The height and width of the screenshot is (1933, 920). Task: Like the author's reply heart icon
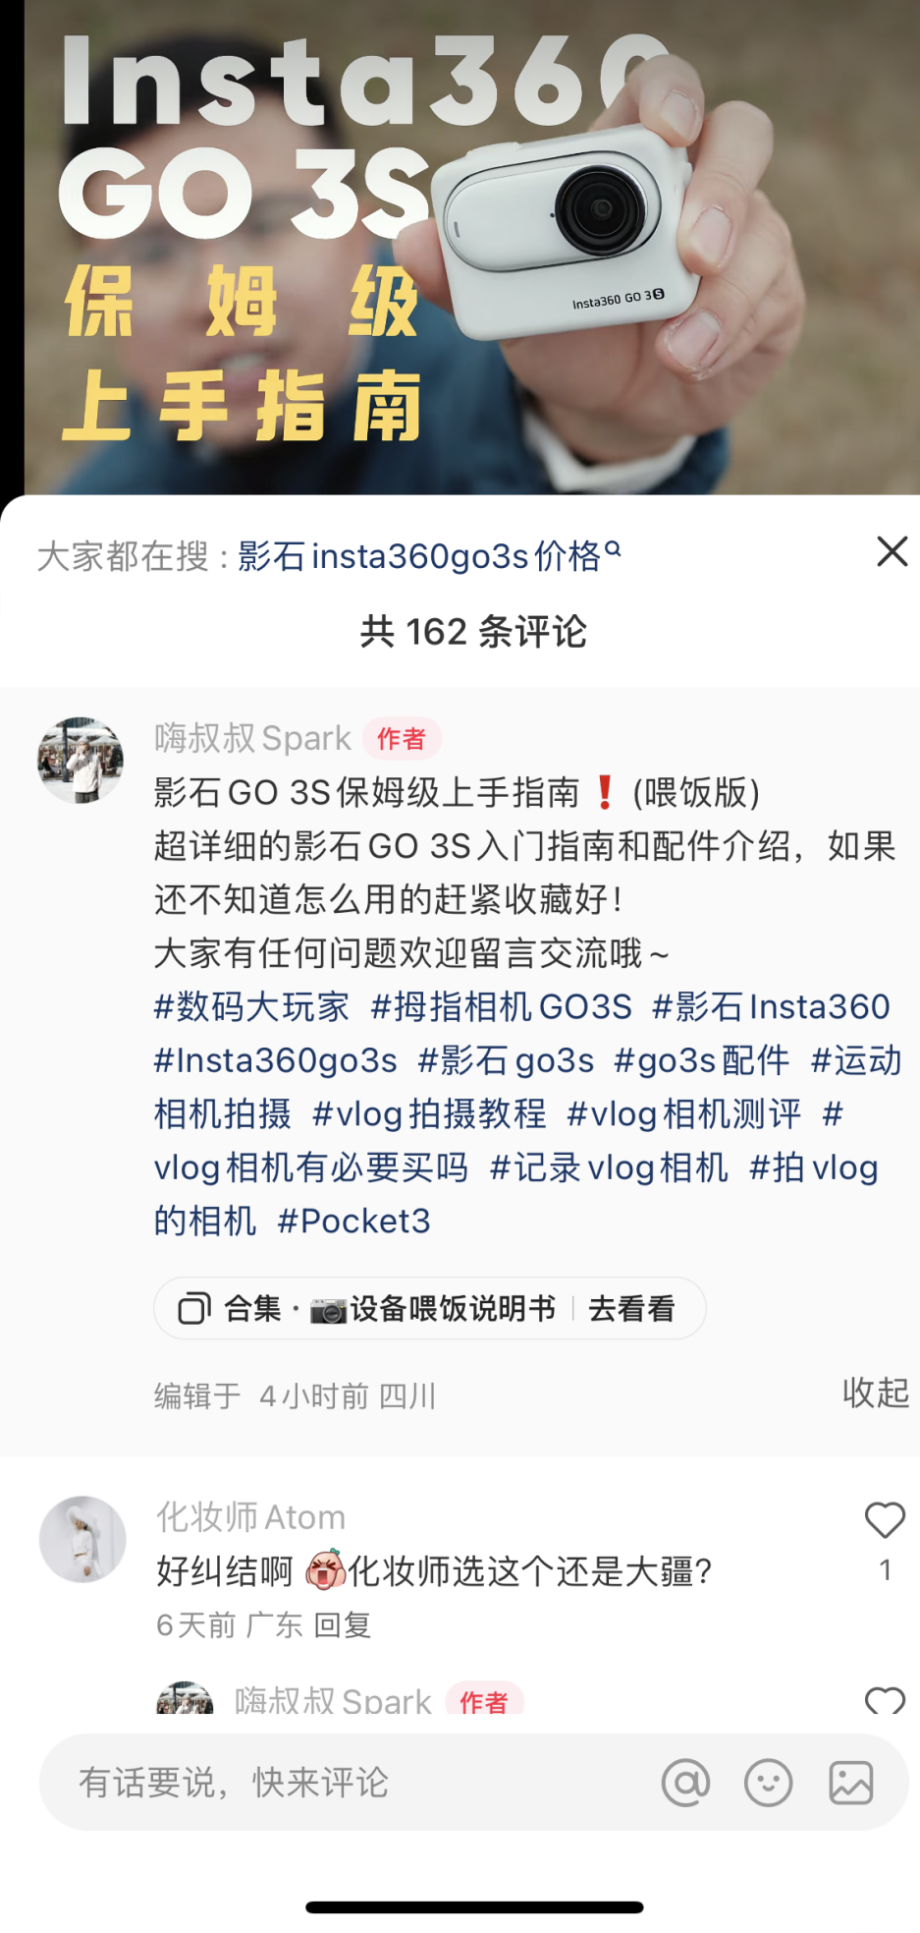tap(885, 1699)
